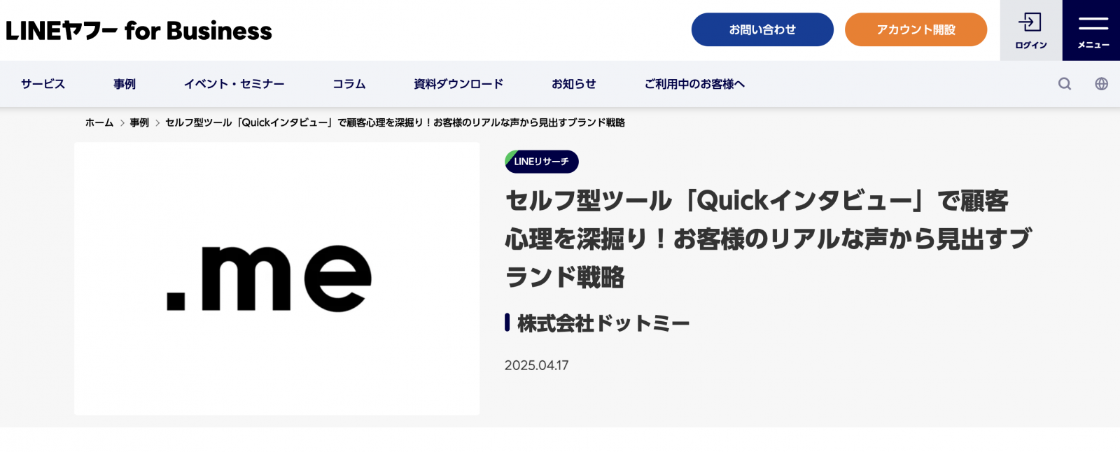Follow the ホーム breadcrumb link
1120x452 pixels.
tap(99, 122)
